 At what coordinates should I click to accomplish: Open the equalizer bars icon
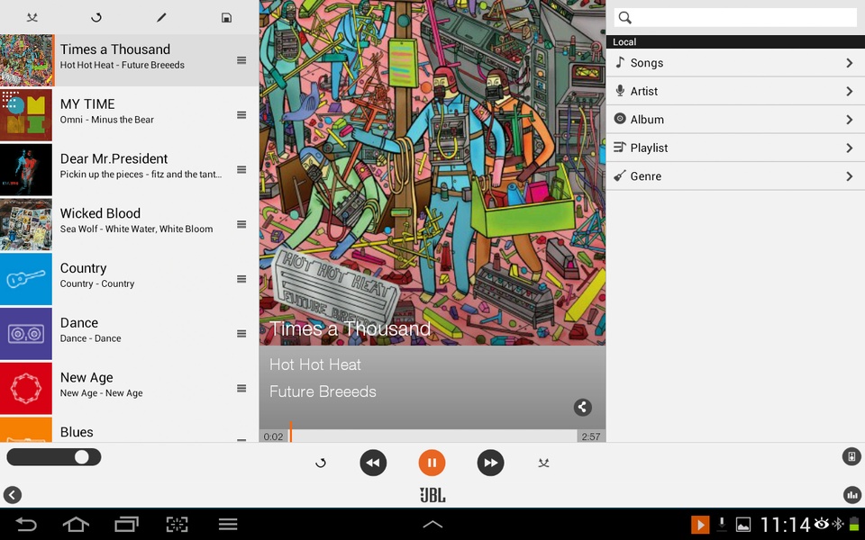tap(851, 495)
